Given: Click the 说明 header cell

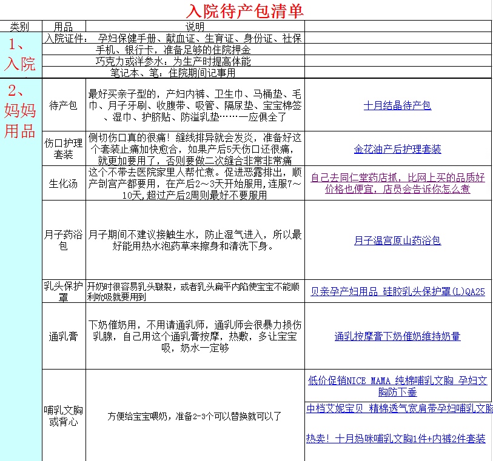Looking at the screenshot, I should click(x=195, y=27).
